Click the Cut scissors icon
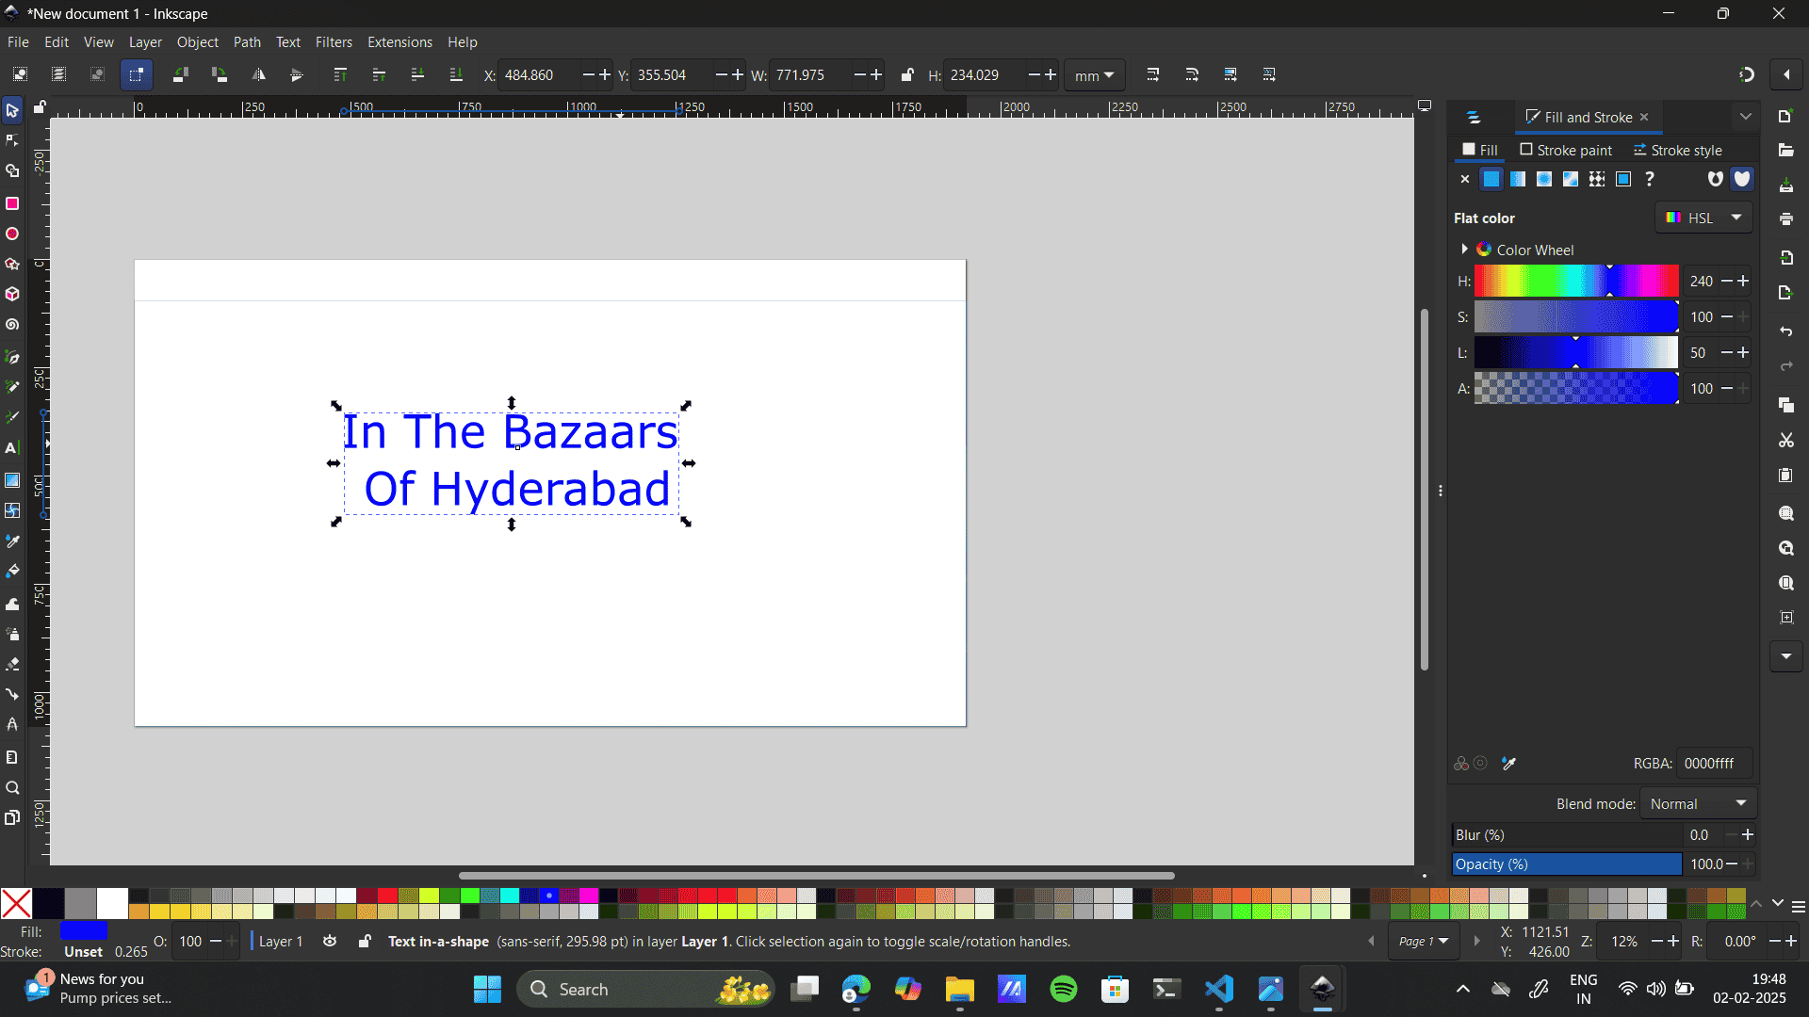The image size is (1809, 1017). tap(1786, 440)
